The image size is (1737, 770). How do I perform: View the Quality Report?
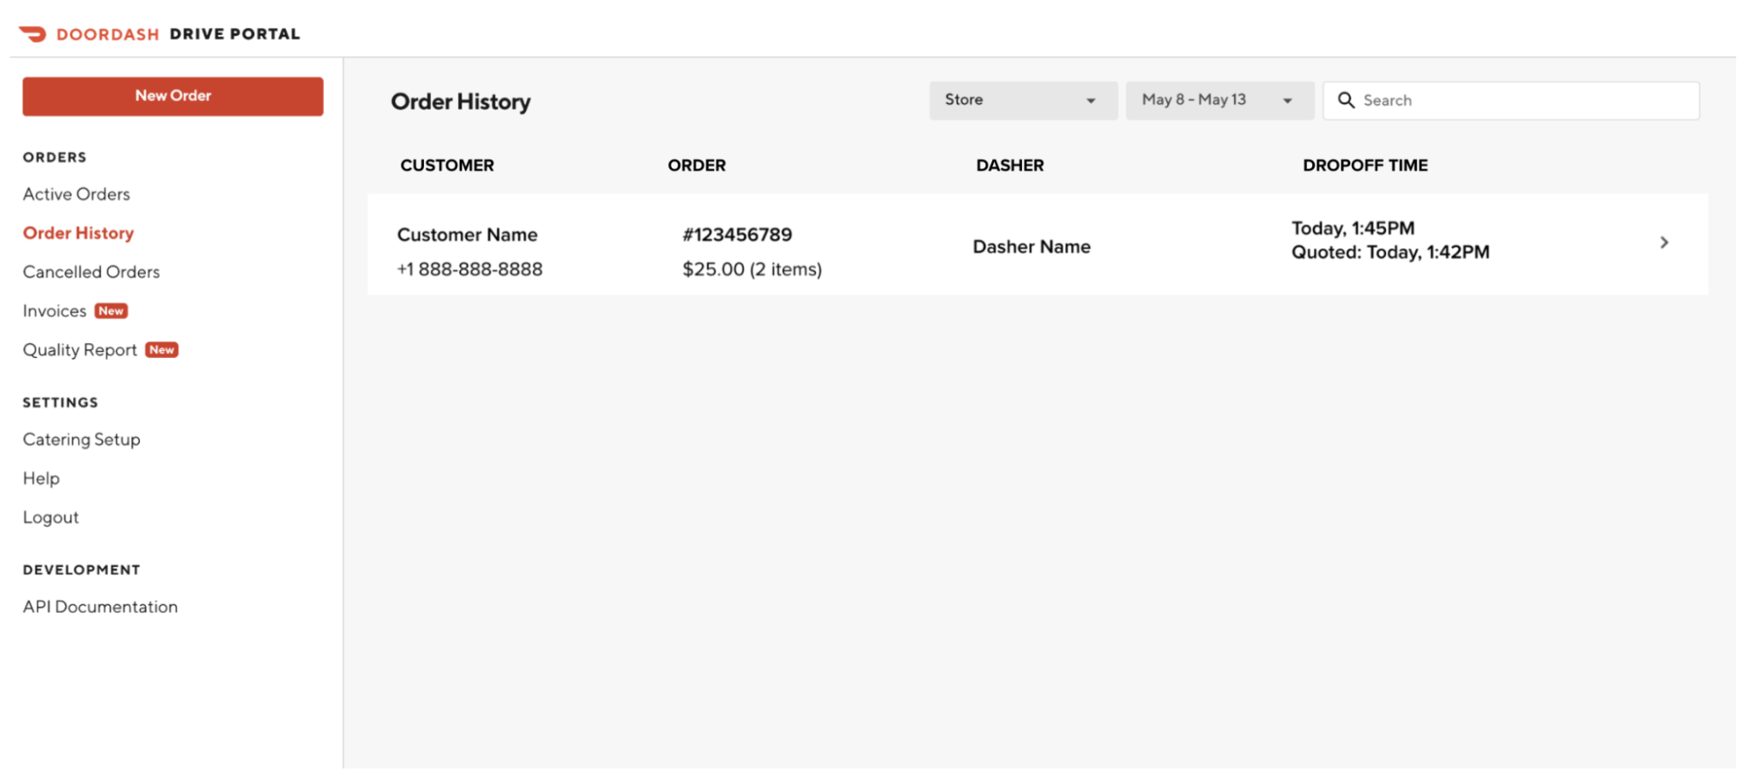point(80,350)
